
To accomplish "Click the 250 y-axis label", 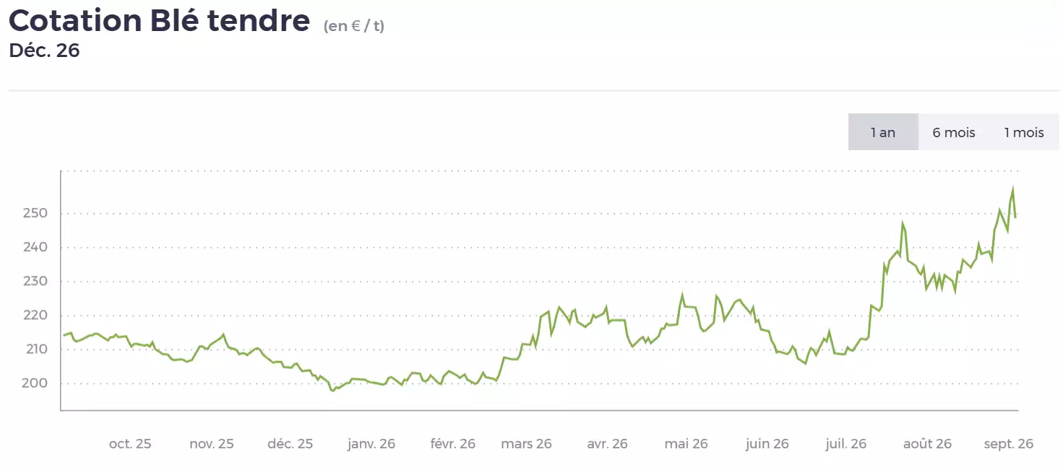I will point(35,214).
